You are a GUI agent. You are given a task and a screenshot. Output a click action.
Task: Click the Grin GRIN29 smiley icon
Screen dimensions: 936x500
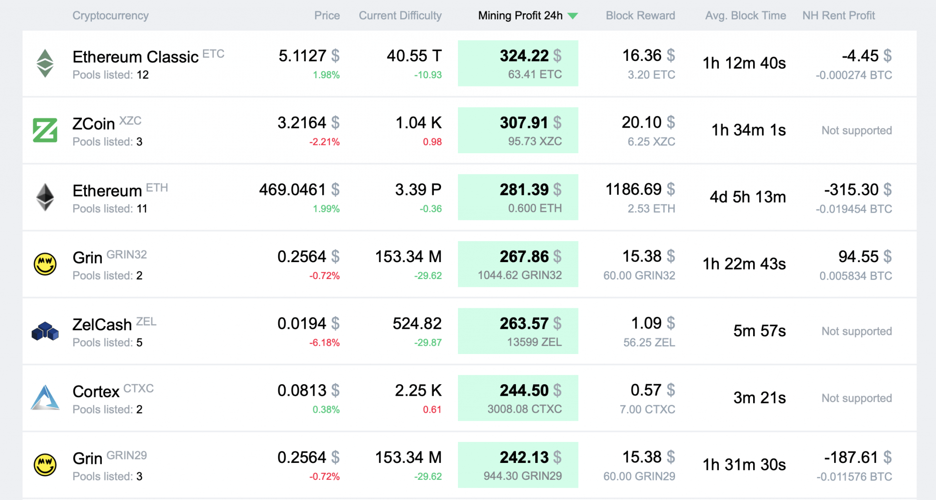point(46,465)
